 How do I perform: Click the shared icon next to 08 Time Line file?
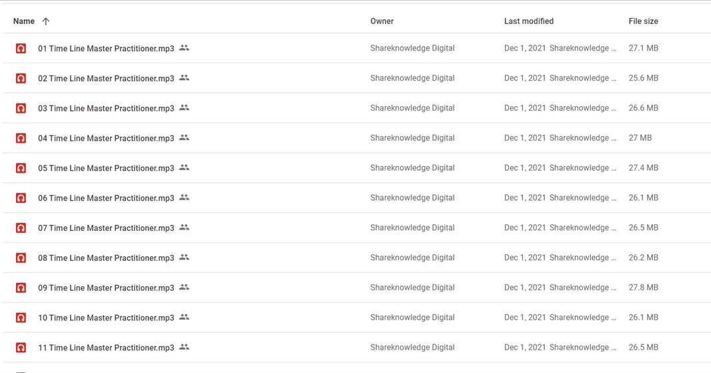tap(184, 258)
